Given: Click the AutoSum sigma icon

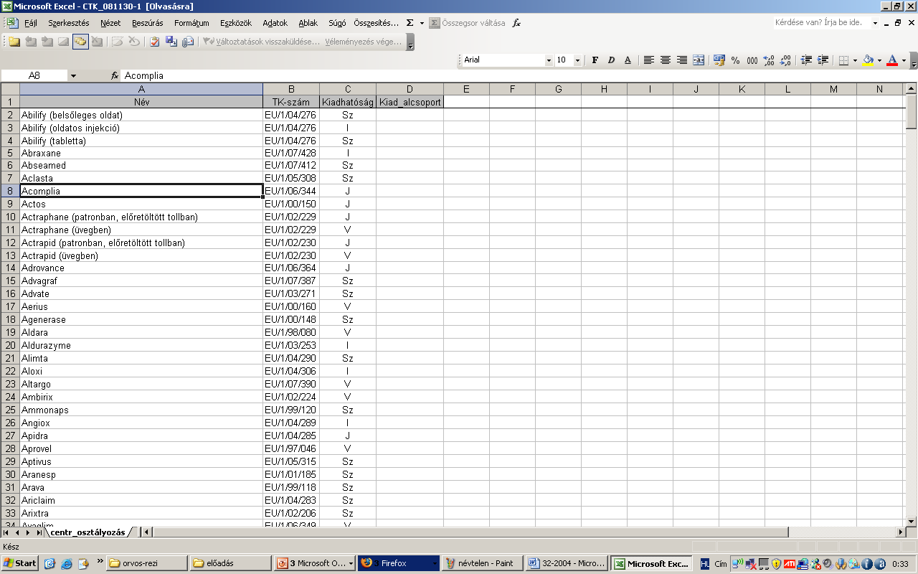Looking at the screenshot, I should 410,23.
